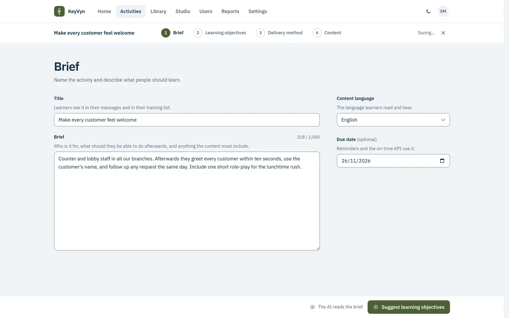Switch to the Content step label
509x318 pixels.
tap(333, 33)
